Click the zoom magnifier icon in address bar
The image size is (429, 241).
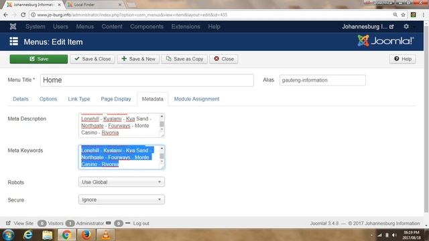point(395,15)
